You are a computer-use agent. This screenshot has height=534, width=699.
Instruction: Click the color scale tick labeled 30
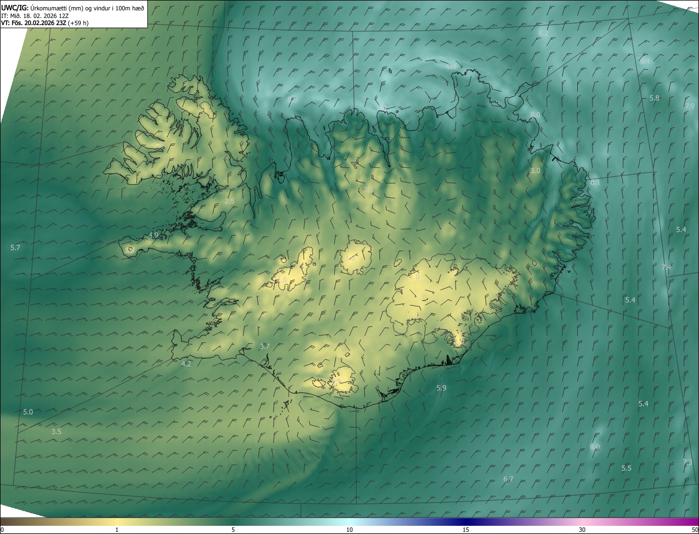click(582, 530)
